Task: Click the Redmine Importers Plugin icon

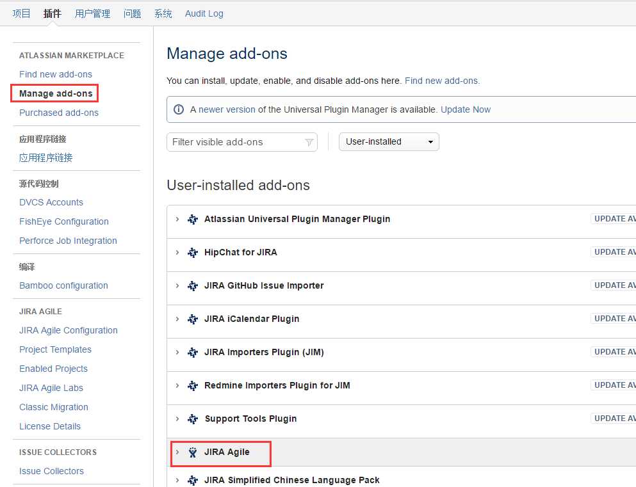Action: point(193,385)
